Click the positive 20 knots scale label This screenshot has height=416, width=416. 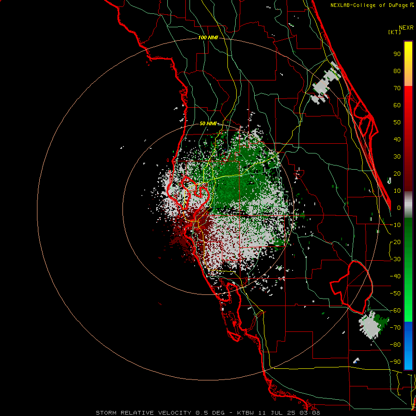coord(397,174)
